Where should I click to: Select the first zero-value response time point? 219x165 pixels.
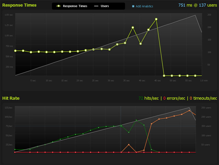(x=164, y=75)
